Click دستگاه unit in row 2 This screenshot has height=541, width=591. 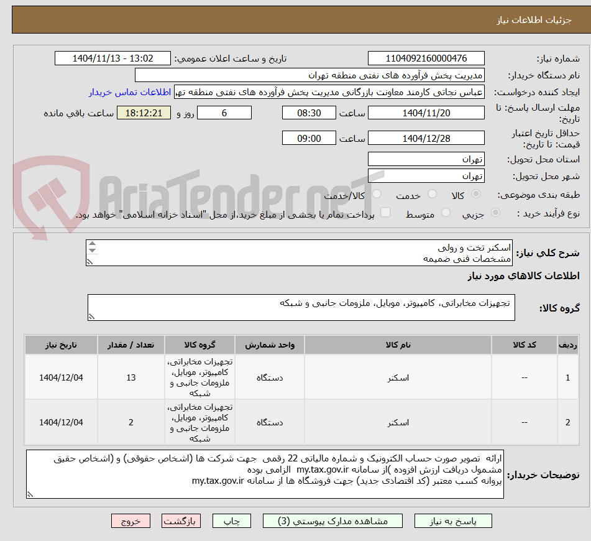[x=270, y=422]
